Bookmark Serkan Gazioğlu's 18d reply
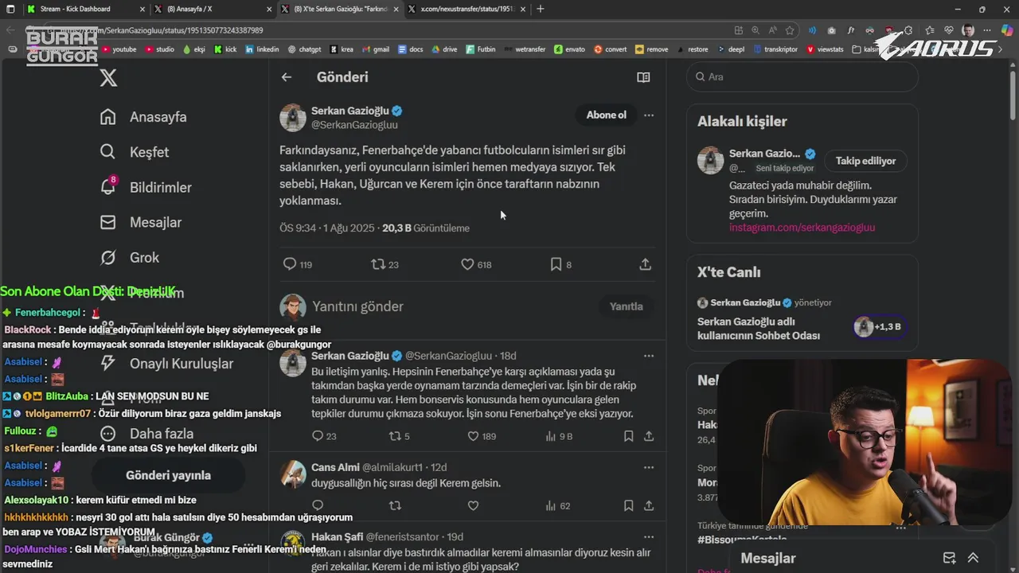1019x573 pixels. tap(628, 436)
